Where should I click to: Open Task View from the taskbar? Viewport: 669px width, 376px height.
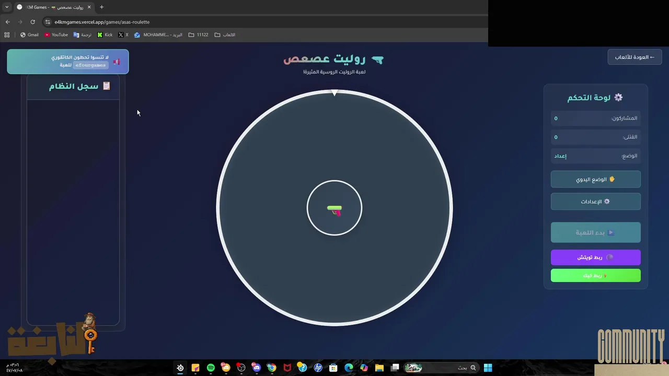[395, 368]
